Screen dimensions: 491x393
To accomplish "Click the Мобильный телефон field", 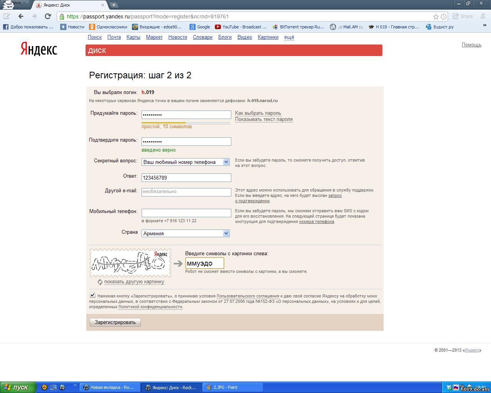I will tap(186, 213).
